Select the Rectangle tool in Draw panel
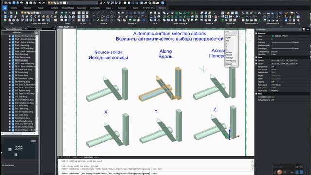Viewport: 311px width, 175px height. [98, 17]
